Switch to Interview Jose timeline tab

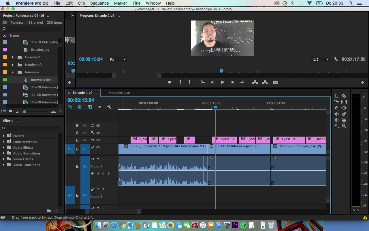click(119, 93)
